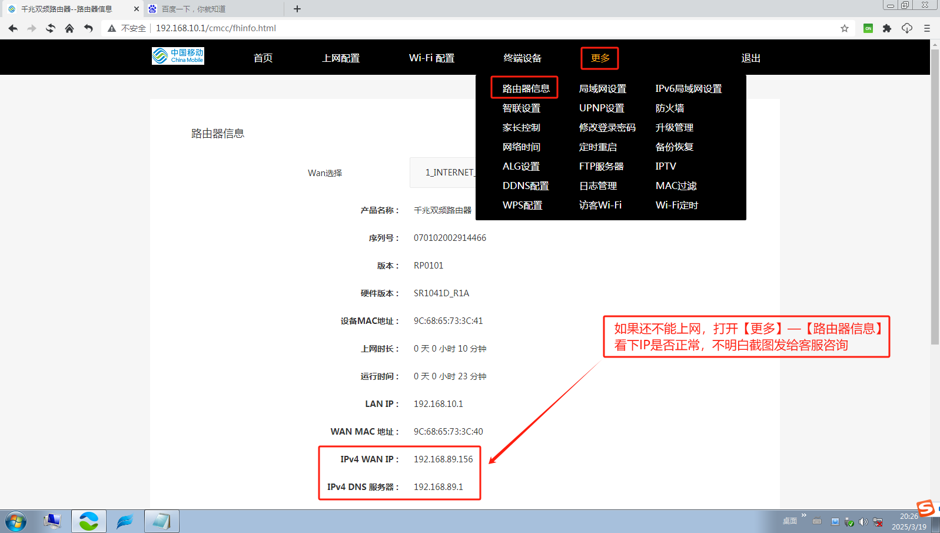This screenshot has width=940, height=533.
Task: Click the undo/restore arrow icon
Action: tap(88, 28)
